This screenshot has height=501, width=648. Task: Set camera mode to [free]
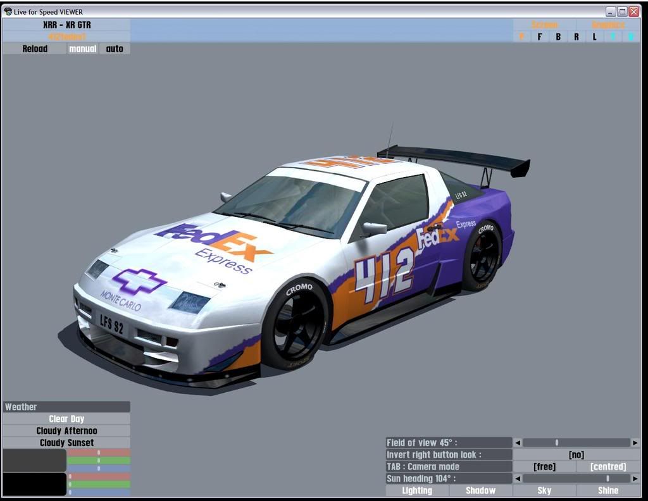(x=544, y=467)
